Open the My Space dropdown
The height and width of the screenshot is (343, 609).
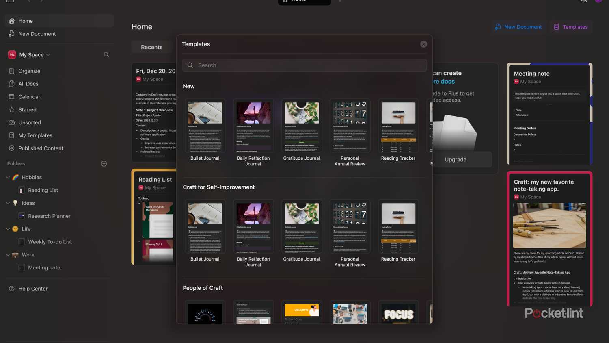click(48, 54)
